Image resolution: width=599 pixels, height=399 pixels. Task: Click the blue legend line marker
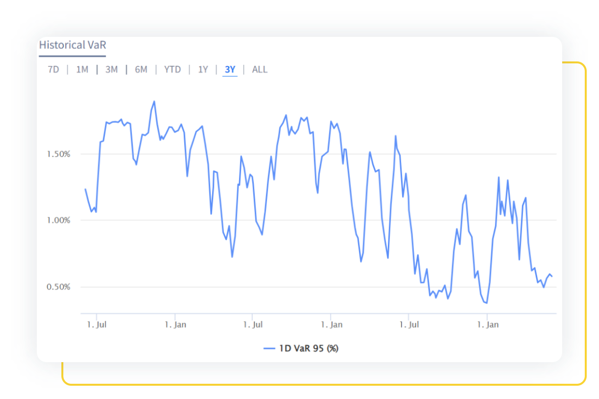click(x=269, y=348)
